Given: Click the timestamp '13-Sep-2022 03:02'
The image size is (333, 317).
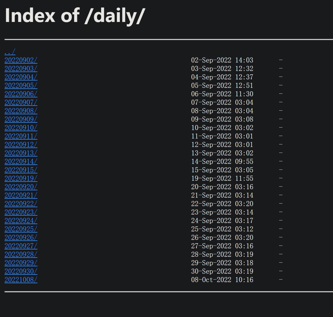Looking at the screenshot, I should (x=222, y=153).
